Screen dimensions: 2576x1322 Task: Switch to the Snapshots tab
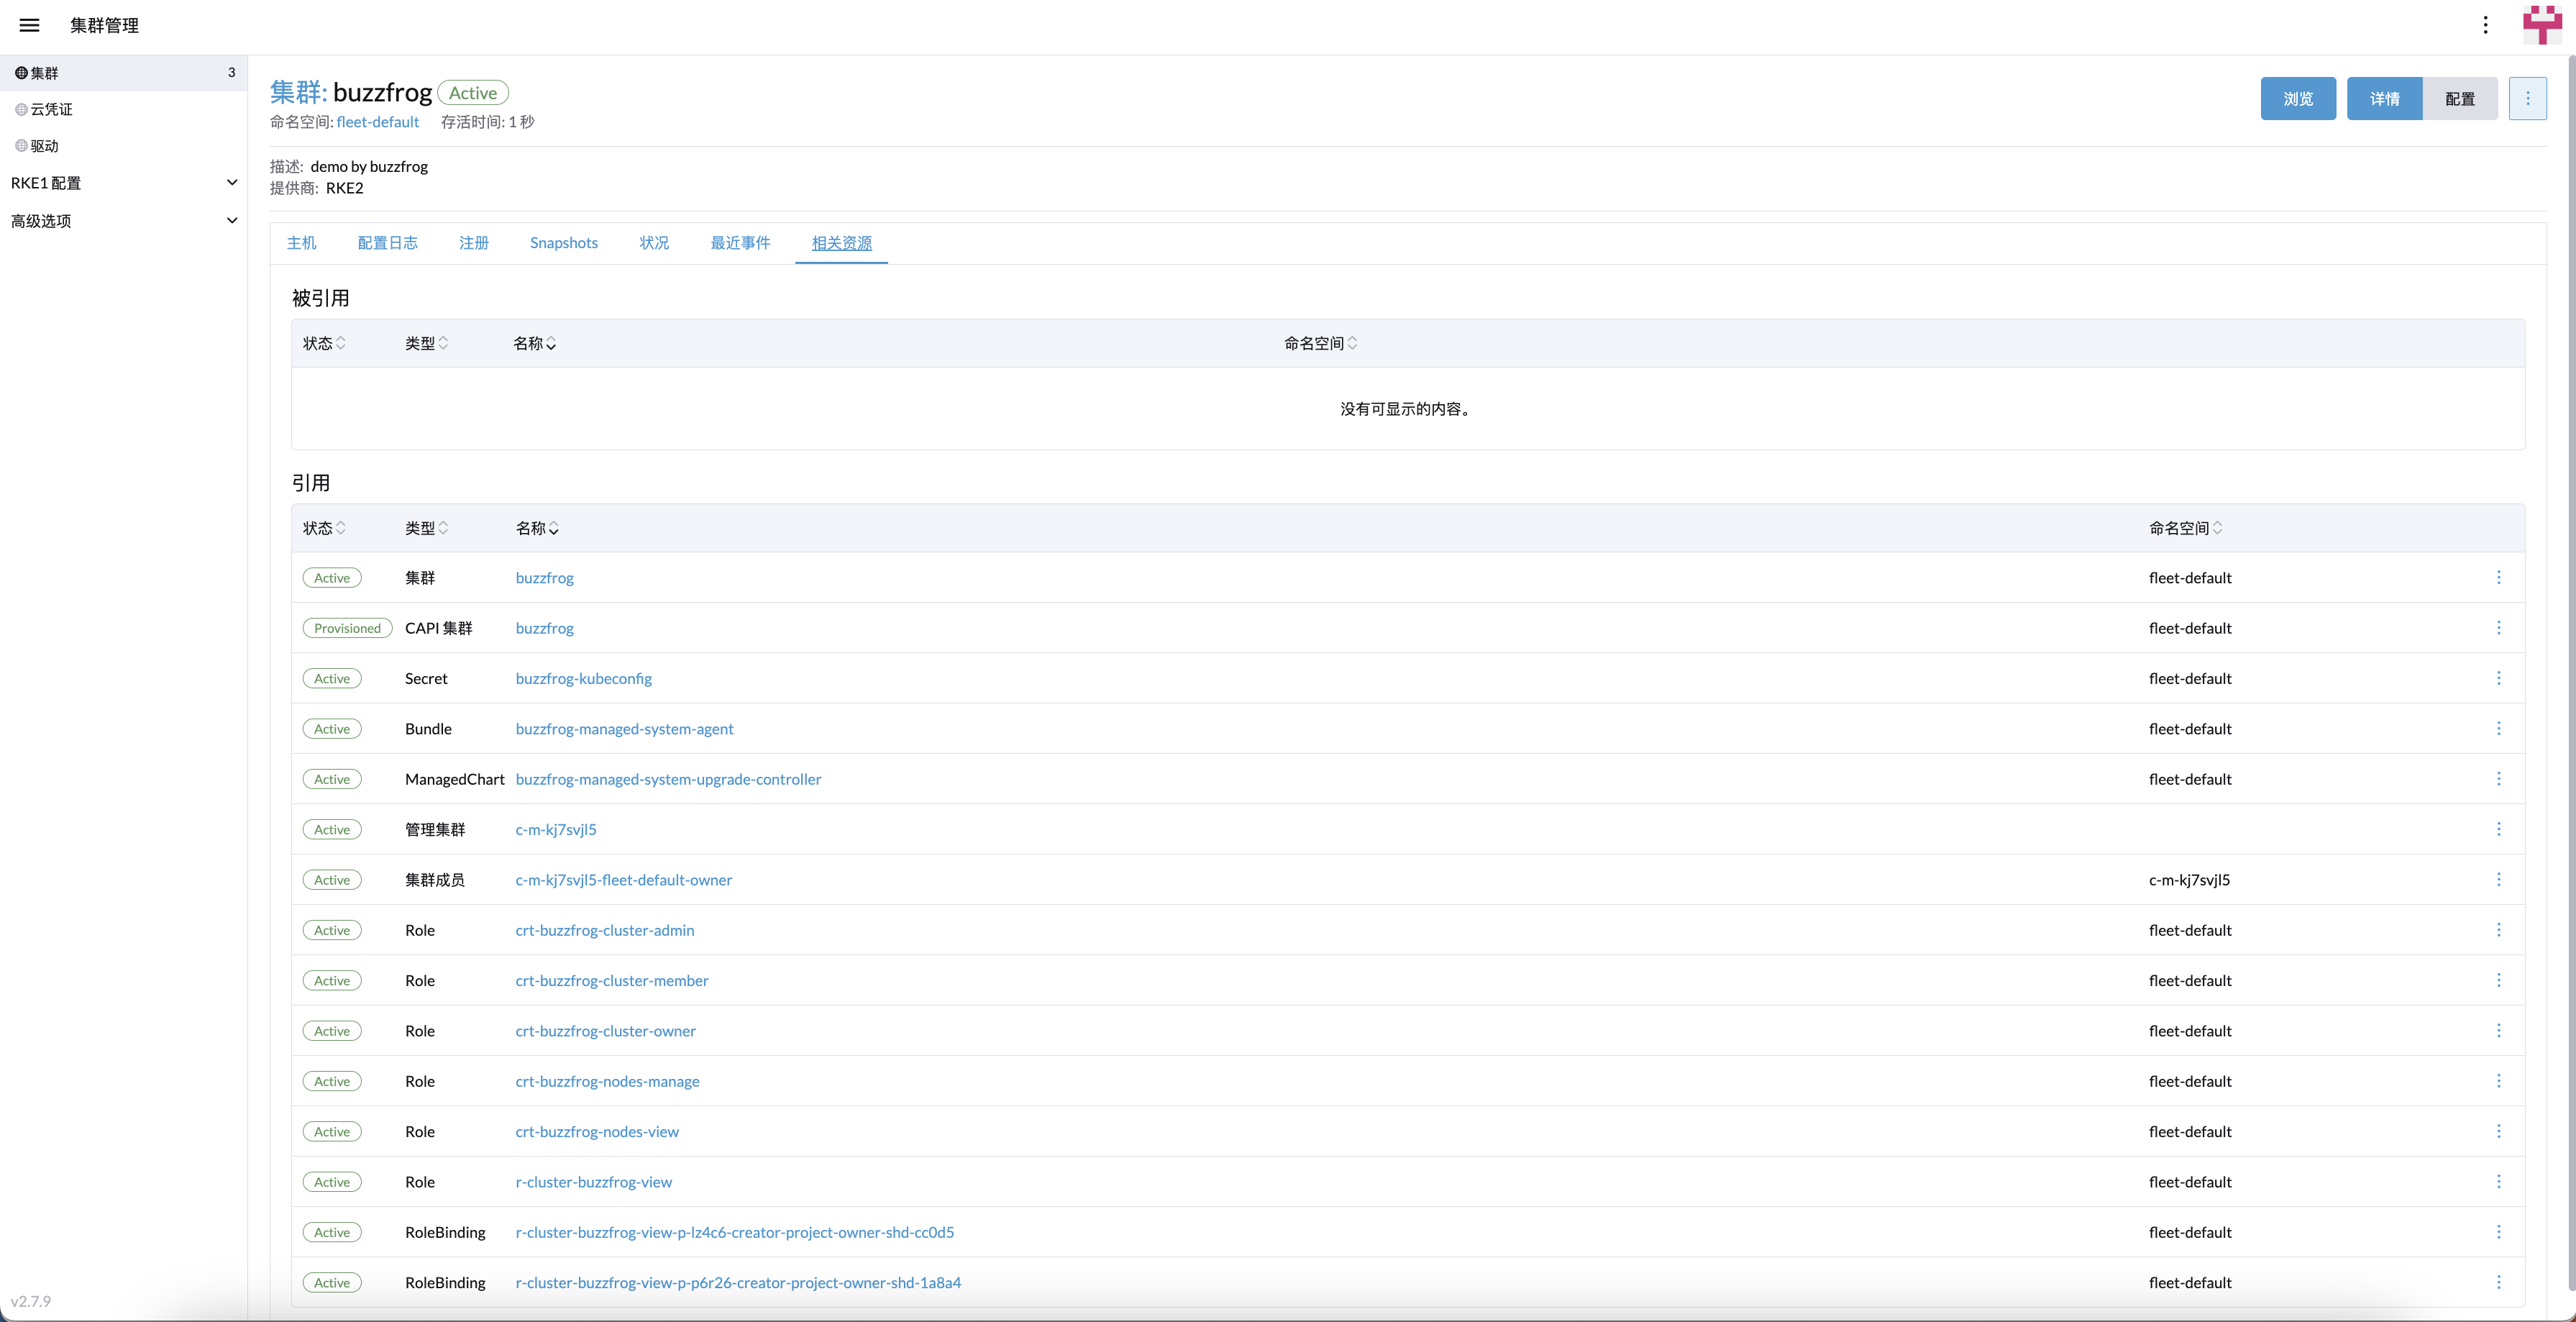tap(564, 243)
